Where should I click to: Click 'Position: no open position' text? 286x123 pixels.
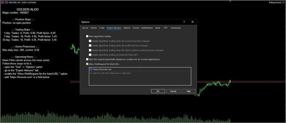(17, 23)
